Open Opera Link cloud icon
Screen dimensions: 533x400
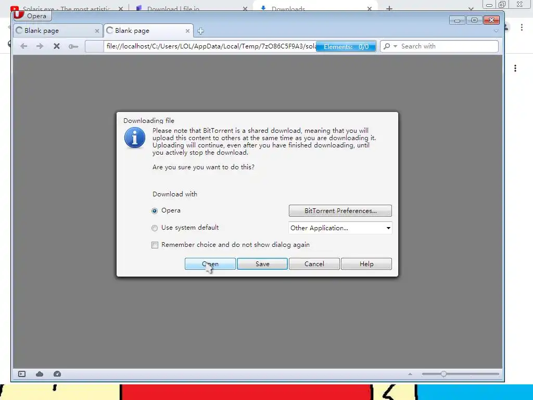point(40,374)
